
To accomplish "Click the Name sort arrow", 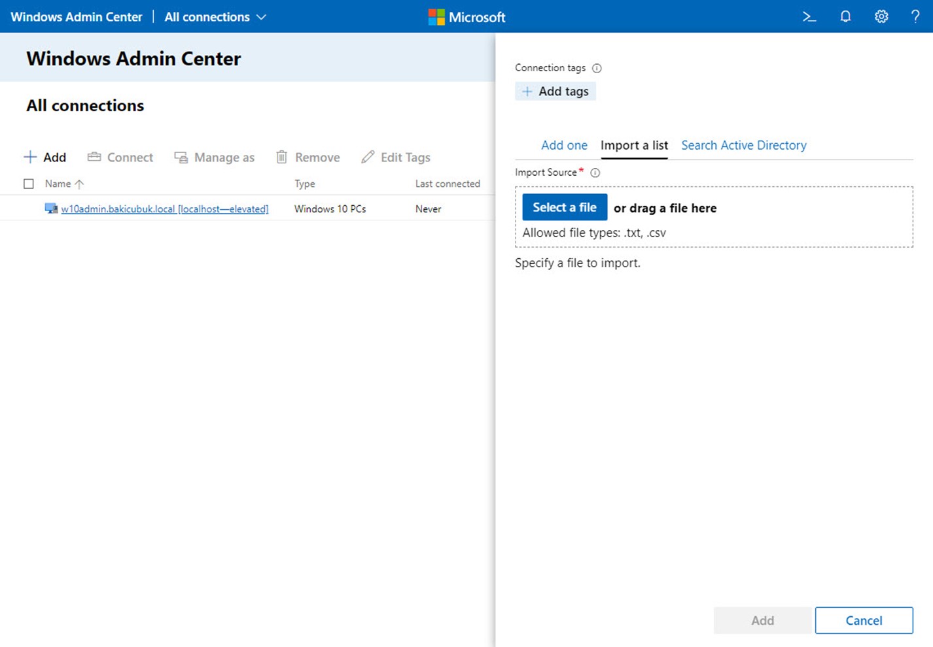I will pyautogui.click(x=80, y=184).
